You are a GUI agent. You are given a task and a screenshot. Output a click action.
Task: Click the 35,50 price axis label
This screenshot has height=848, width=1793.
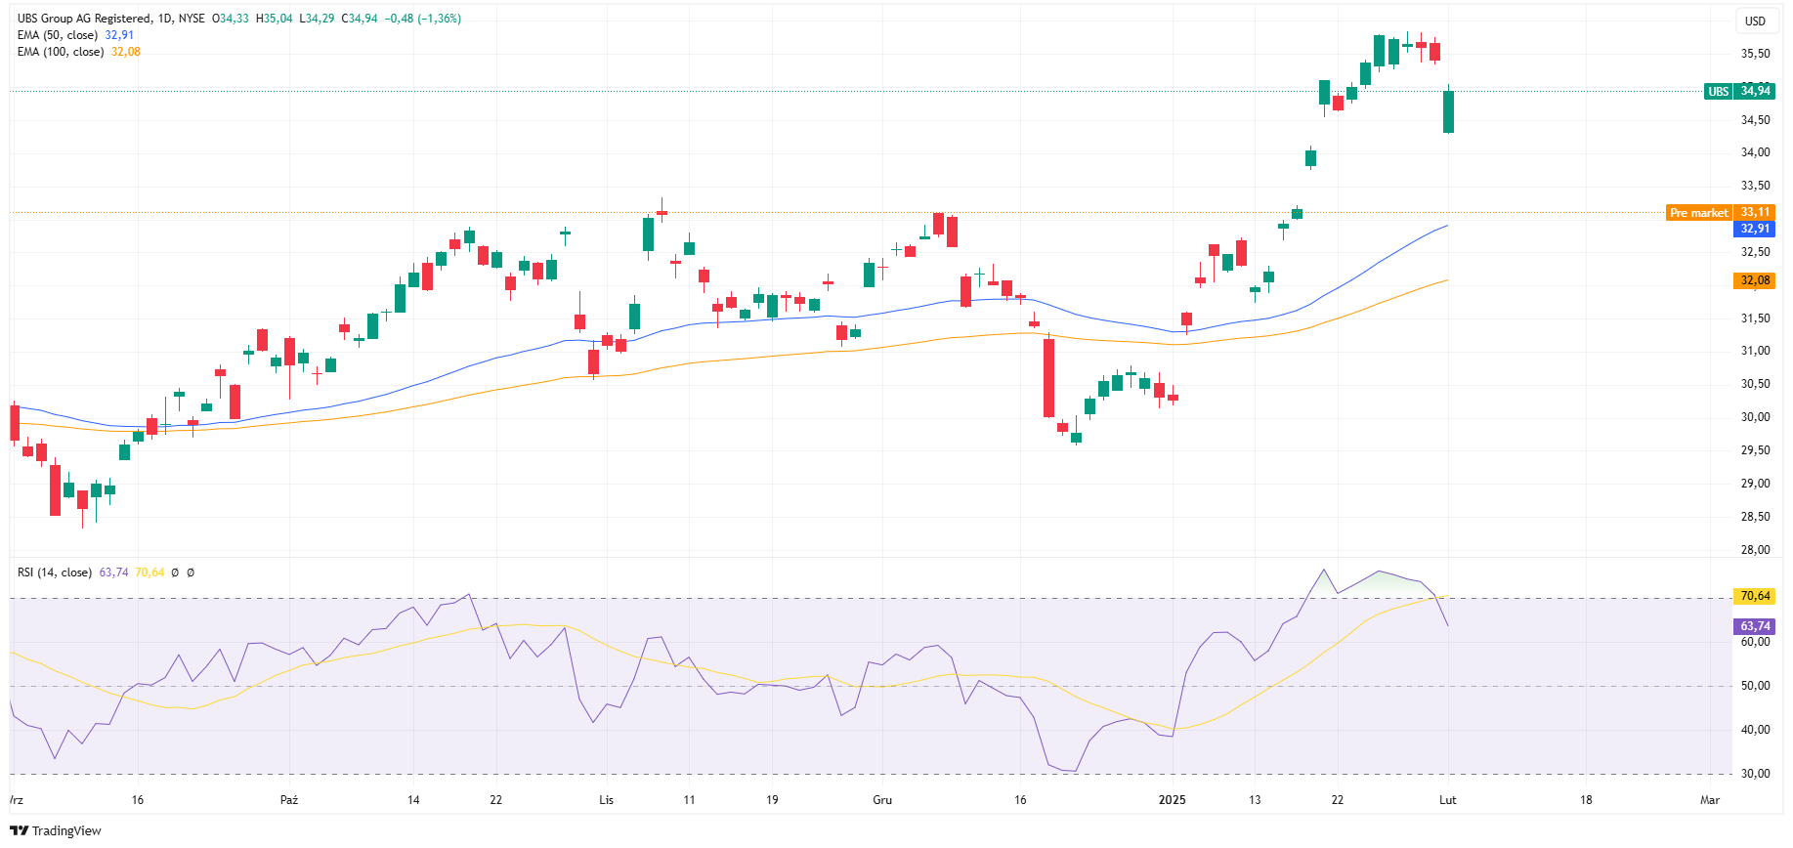pos(1755,55)
